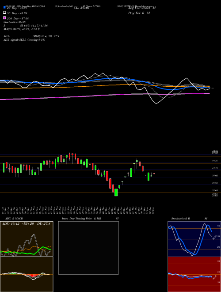Click the red RSI chart panel

click(194, 274)
